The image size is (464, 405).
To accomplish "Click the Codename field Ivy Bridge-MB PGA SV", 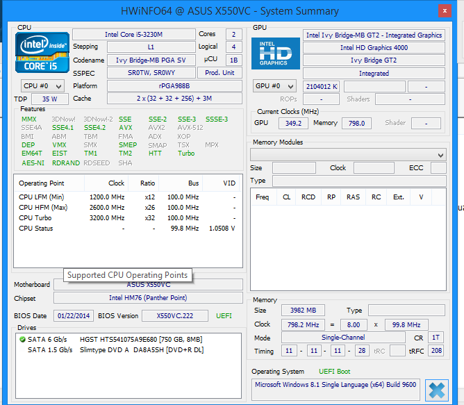I will pyautogui.click(x=151, y=60).
